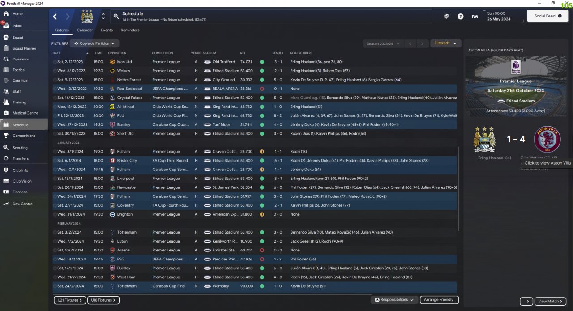This screenshot has width=573, height=311.
Task: Select the Man Utd 2/12/2023 row checkmark
Action: (x=55, y=62)
